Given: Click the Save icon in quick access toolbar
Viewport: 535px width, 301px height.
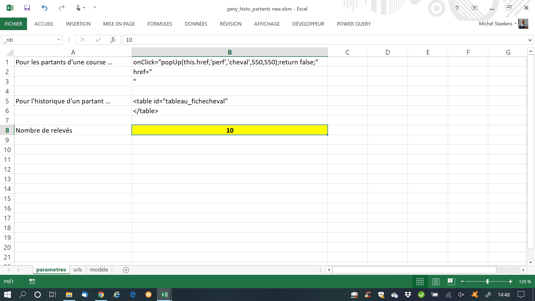Looking at the screenshot, I should point(27,8).
